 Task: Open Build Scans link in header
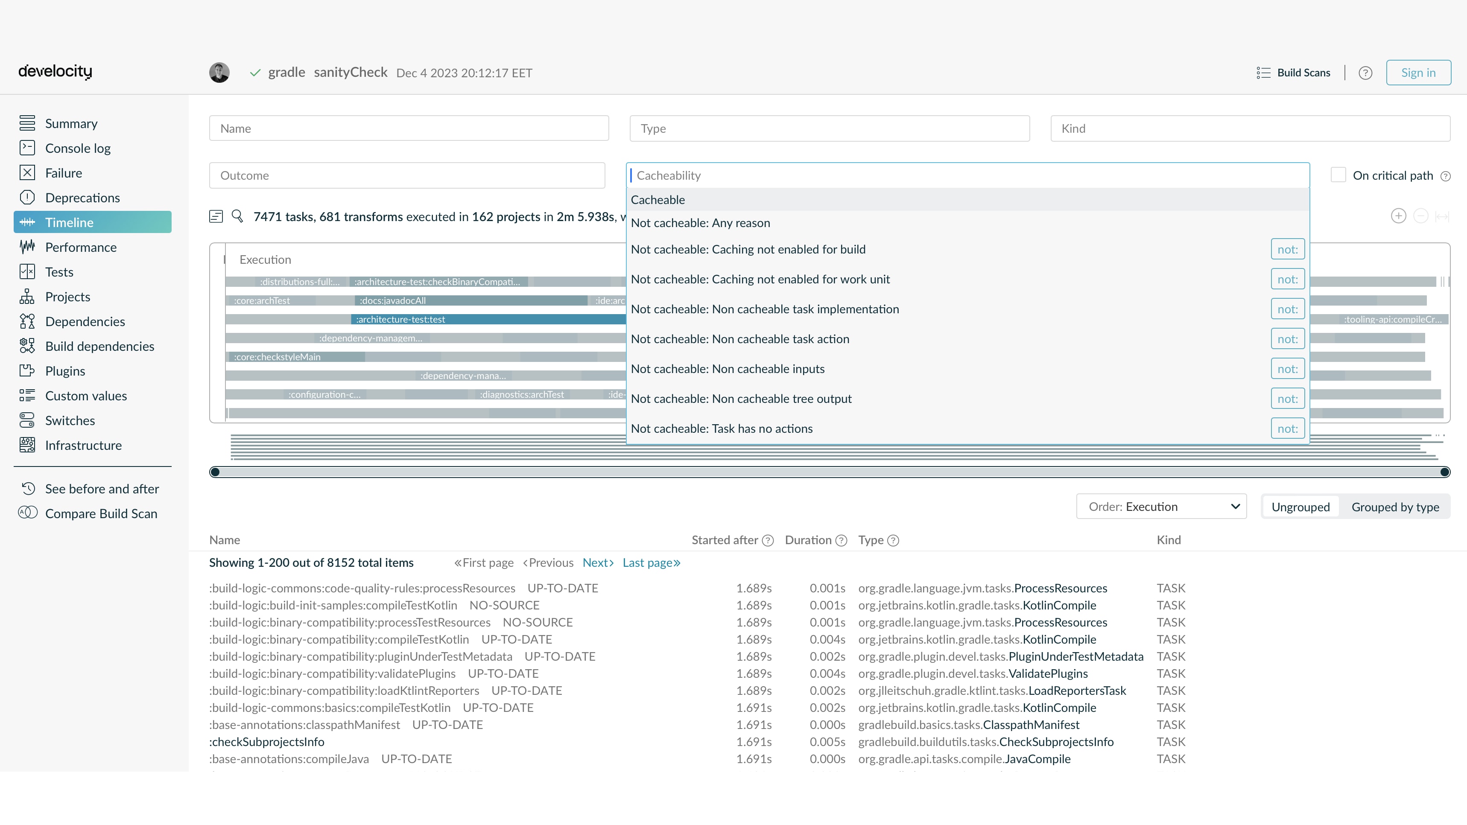[x=1303, y=73]
